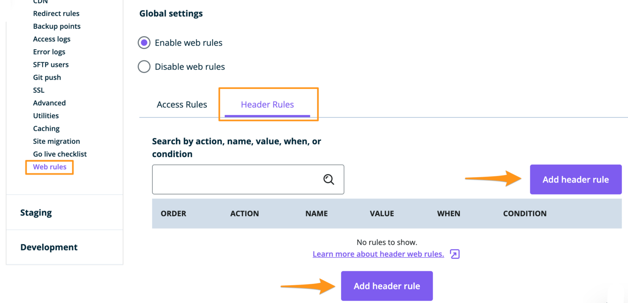This screenshot has width=628, height=303.
Task: Open Backup points from the sidebar
Action: pyautogui.click(x=57, y=26)
